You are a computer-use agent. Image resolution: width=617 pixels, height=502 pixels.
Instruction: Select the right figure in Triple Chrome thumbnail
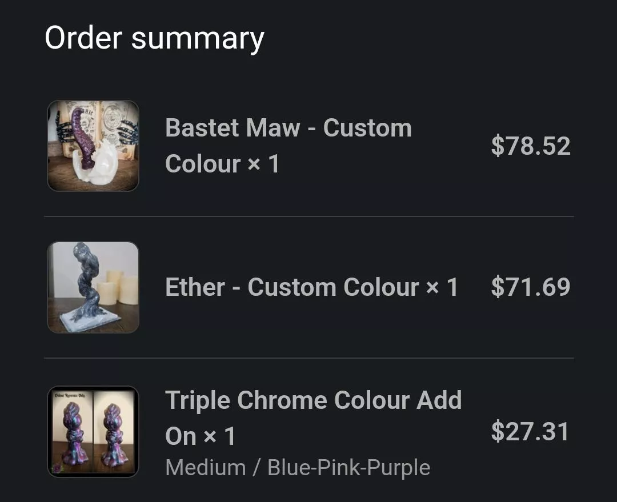point(116,435)
